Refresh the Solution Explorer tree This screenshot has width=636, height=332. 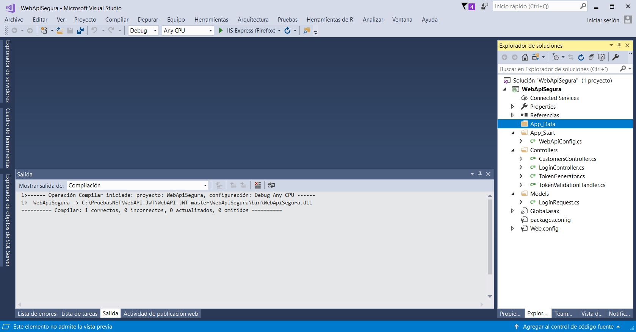(x=581, y=57)
